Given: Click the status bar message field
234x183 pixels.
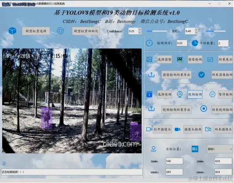Looking at the screenshot, I should pyautogui.click(x=72, y=172).
